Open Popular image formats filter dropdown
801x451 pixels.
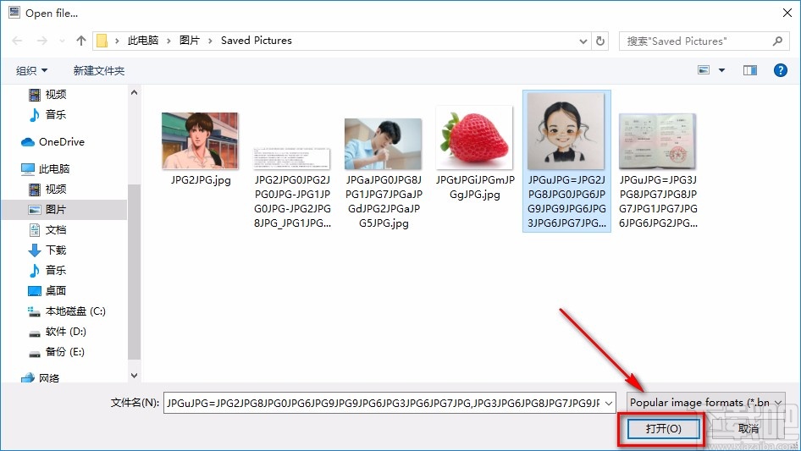(x=706, y=403)
